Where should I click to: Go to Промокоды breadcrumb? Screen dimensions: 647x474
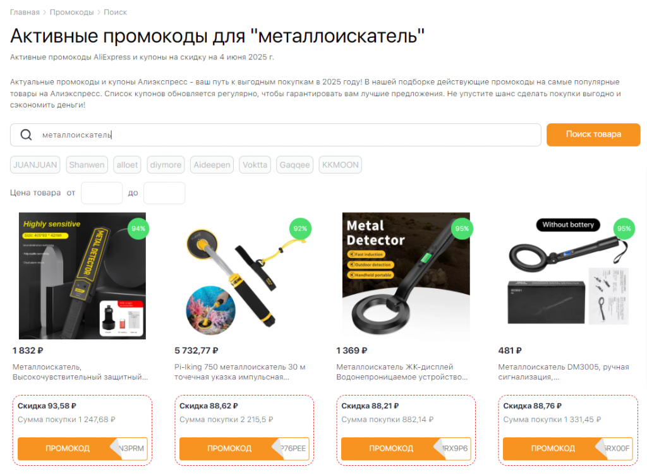(x=72, y=13)
